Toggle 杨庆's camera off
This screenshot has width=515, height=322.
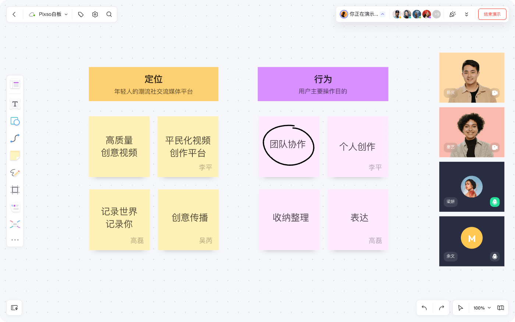pyautogui.click(x=494, y=93)
